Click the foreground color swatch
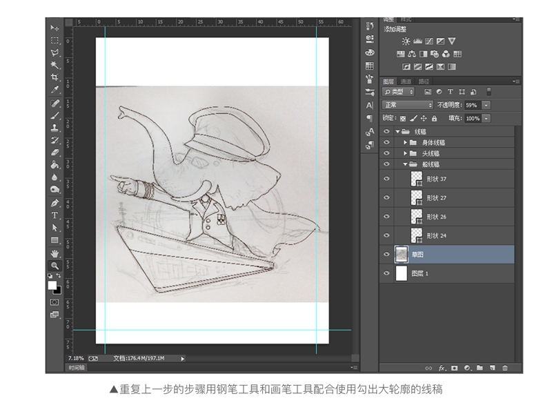 [52, 285]
